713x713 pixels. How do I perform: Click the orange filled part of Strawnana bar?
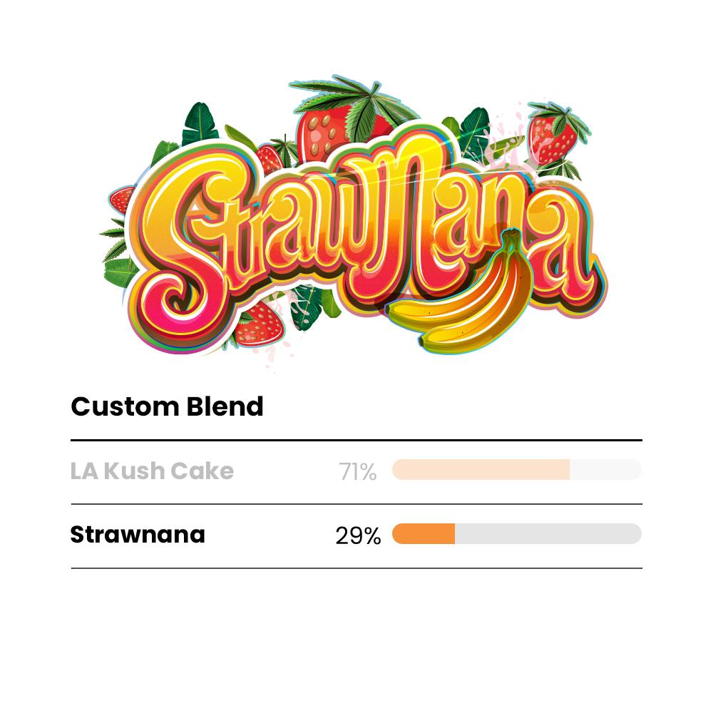pyautogui.click(x=424, y=534)
